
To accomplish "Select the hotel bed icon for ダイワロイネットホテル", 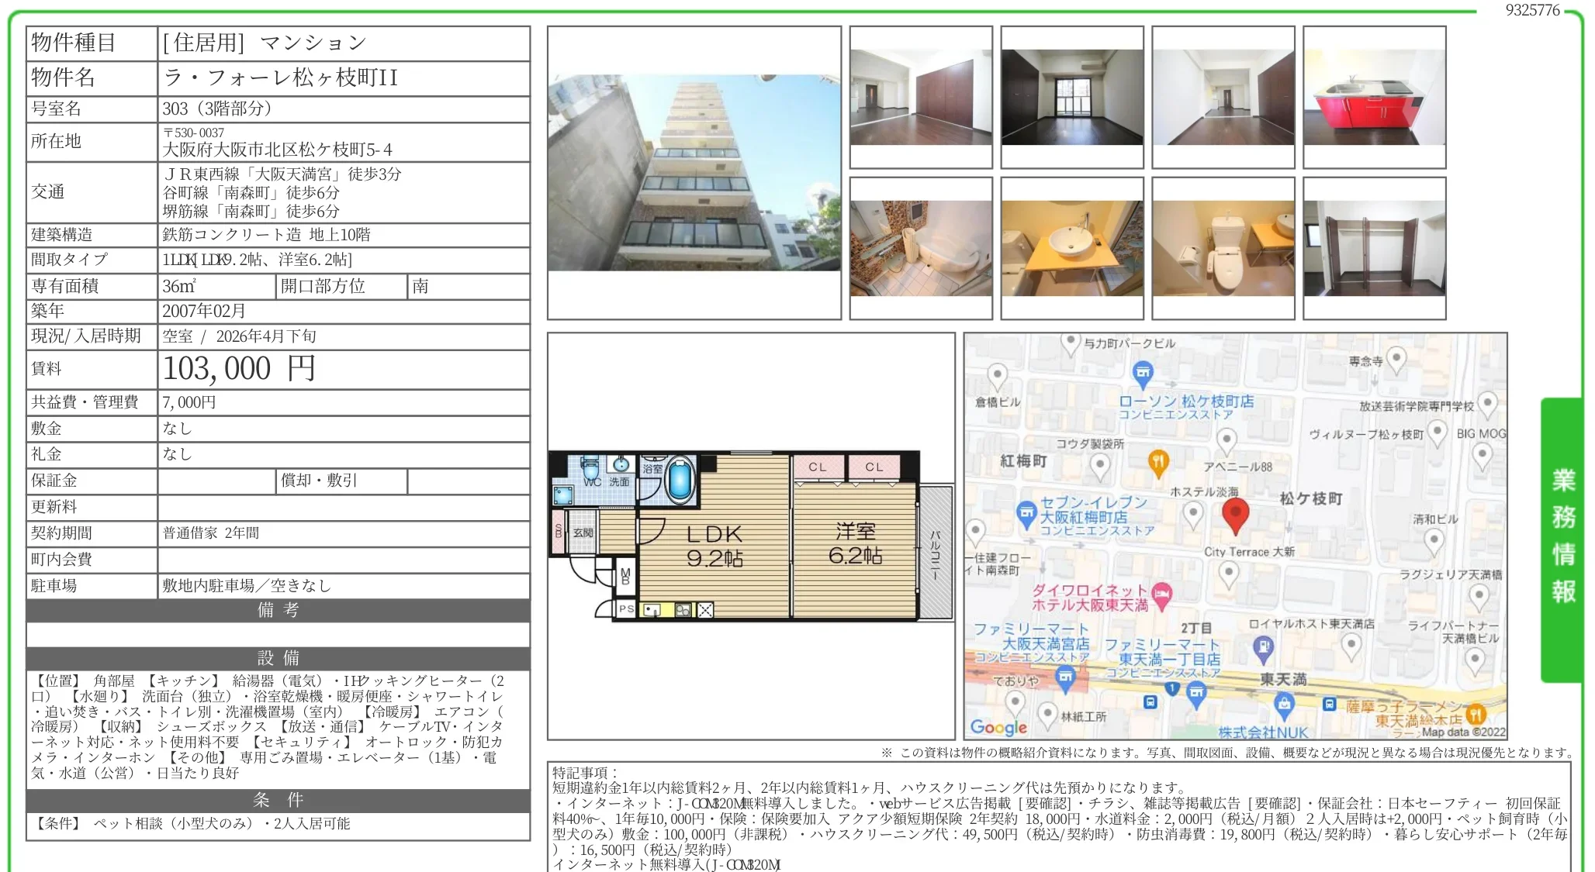I will pyautogui.click(x=1161, y=594).
